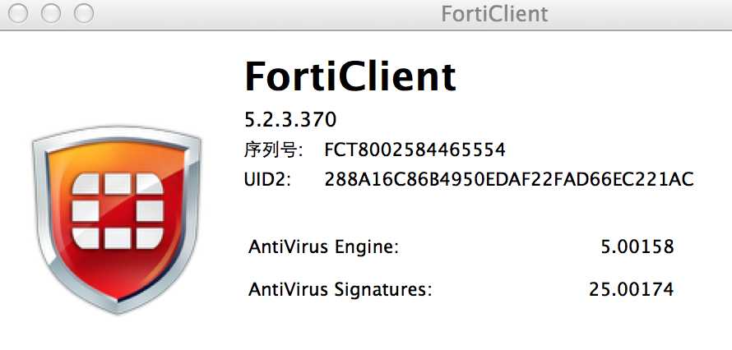The height and width of the screenshot is (350, 732).
Task: Click the FortiClient title bar text
Action: (x=494, y=14)
